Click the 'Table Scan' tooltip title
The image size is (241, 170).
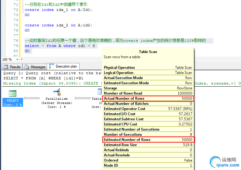[x=148, y=52]
